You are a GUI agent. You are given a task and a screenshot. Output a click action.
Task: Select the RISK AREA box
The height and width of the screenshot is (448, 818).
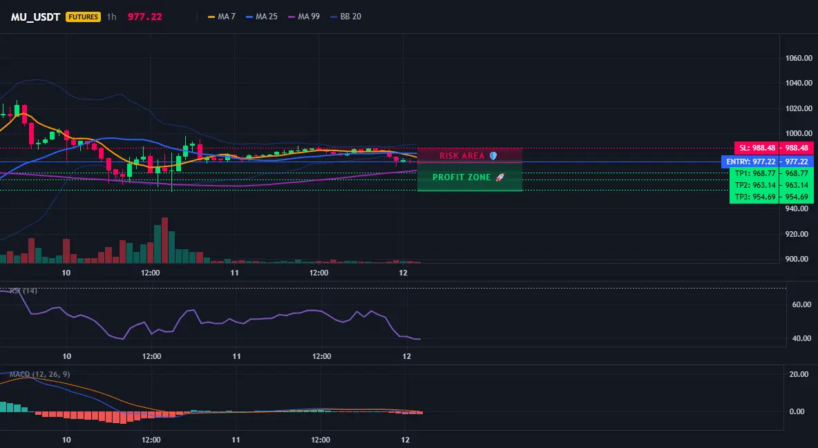(470, 155)
